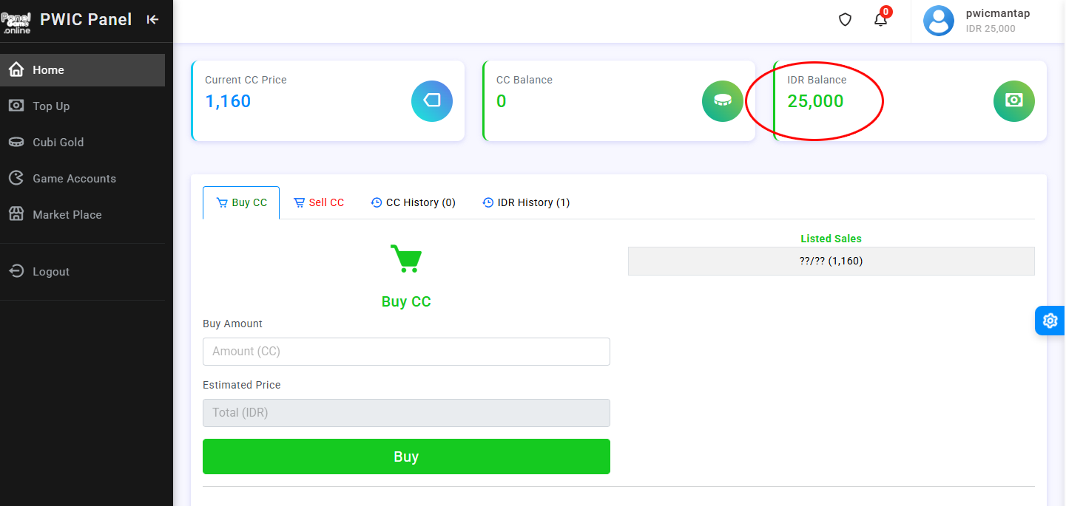The image size is (1066, 506).
Task: Open Cubi Gold in the sidebar
Action: click(58, 143)
